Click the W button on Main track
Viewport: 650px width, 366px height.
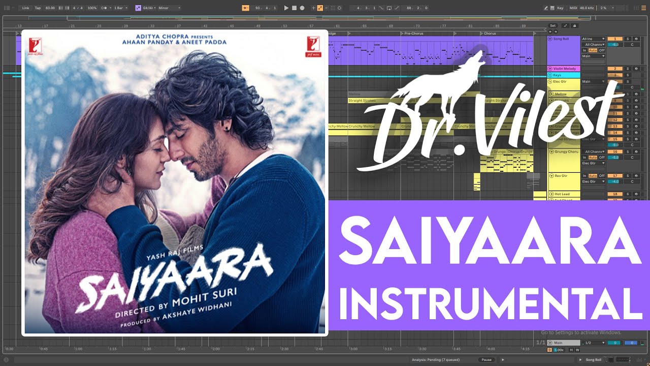577,350
